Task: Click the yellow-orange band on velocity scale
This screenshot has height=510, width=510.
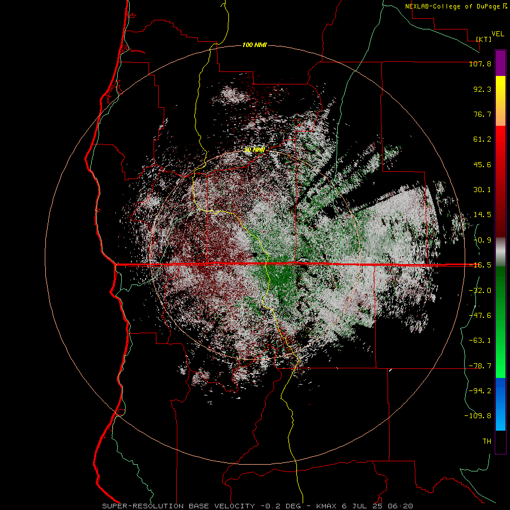Action: [500, 101]
